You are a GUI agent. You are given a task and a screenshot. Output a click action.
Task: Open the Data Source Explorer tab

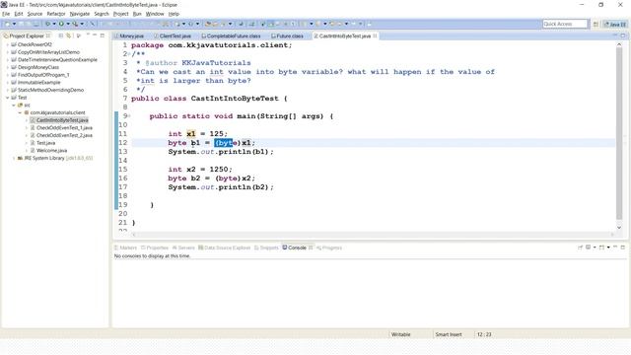224,248
